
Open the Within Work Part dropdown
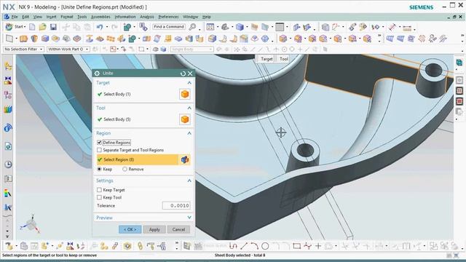pos(68,49)
